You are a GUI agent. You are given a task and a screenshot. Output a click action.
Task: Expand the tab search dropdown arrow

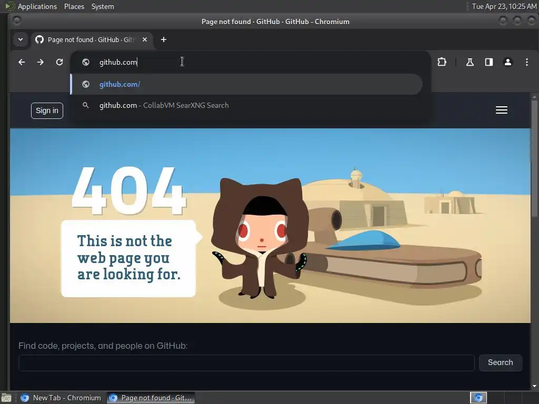[x=21, y=39]
